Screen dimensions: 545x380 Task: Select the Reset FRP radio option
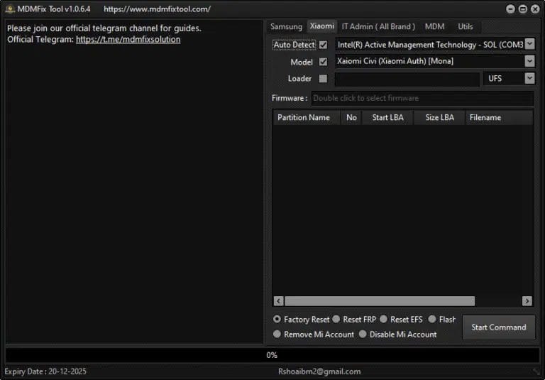(336, 320)
